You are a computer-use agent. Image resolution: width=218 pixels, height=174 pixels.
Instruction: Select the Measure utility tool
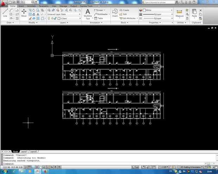[179, 13]
